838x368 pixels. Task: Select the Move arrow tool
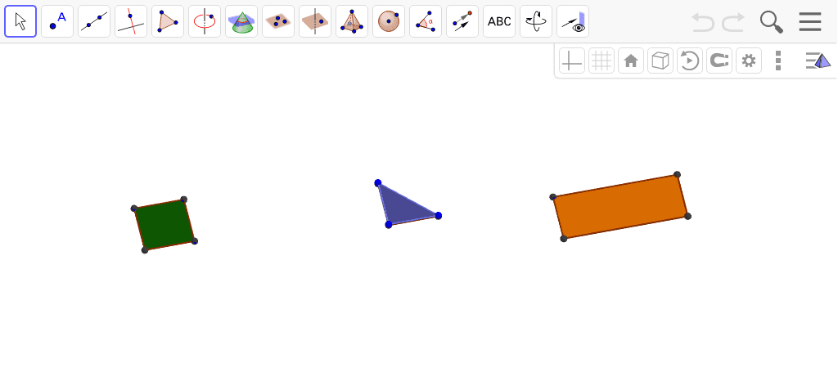click(x=20, y=21)
